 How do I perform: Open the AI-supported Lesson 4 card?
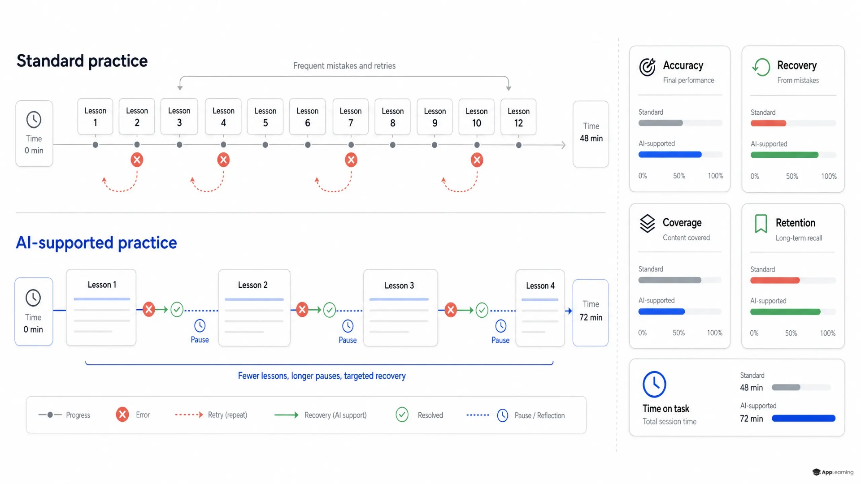(x=540, y=307)
